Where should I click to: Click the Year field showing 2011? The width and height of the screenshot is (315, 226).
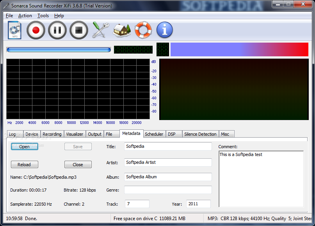pos(198,204)
